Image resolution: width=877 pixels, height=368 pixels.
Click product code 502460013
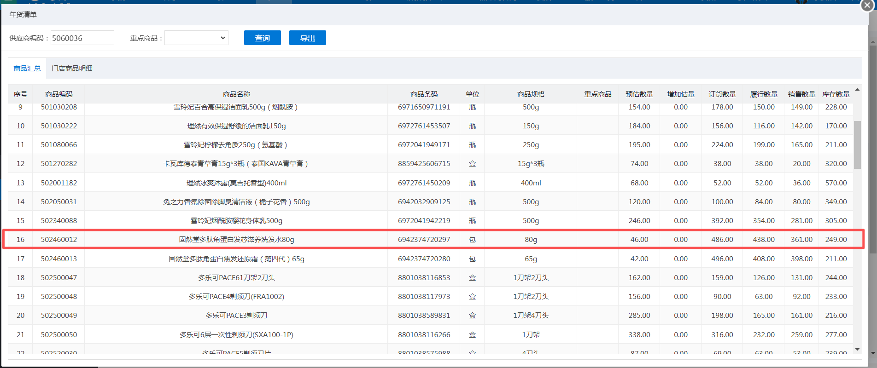coord(59,259)
